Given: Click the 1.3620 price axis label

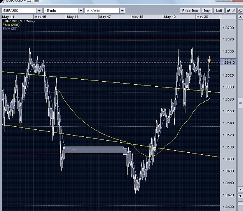Looking at the screenshot, I should click(228, 75).
